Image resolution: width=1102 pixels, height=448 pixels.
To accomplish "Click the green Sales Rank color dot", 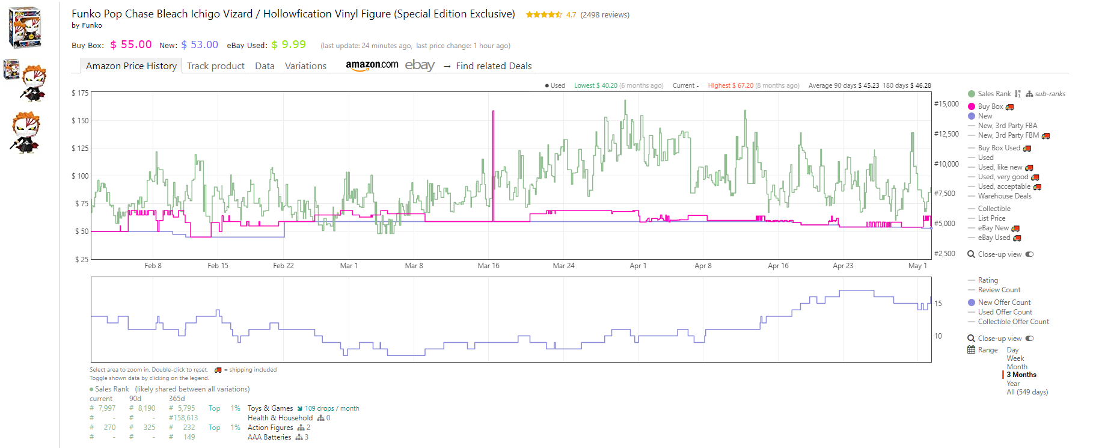I will 971,94.
